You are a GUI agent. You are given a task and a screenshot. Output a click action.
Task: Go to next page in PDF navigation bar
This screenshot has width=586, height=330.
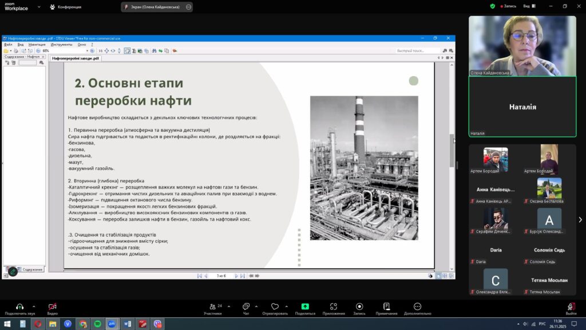click(x=236, y=276)
